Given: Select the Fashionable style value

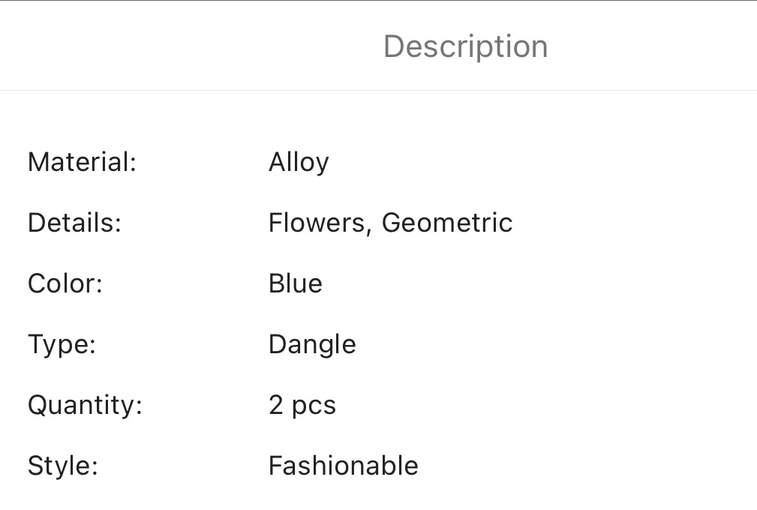Looking at the screenshot, I should [x=344, y=466].
